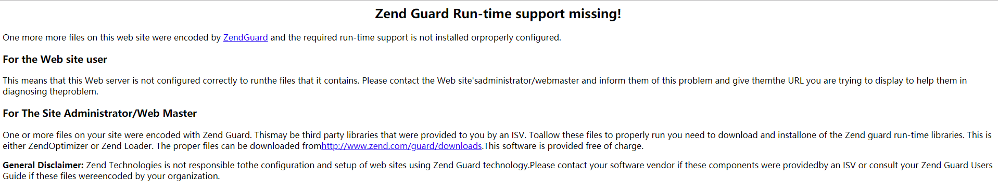Click 'This software is provided free of charge.'
Viewport: 998px width, 190px height.
tap(564, 146)
